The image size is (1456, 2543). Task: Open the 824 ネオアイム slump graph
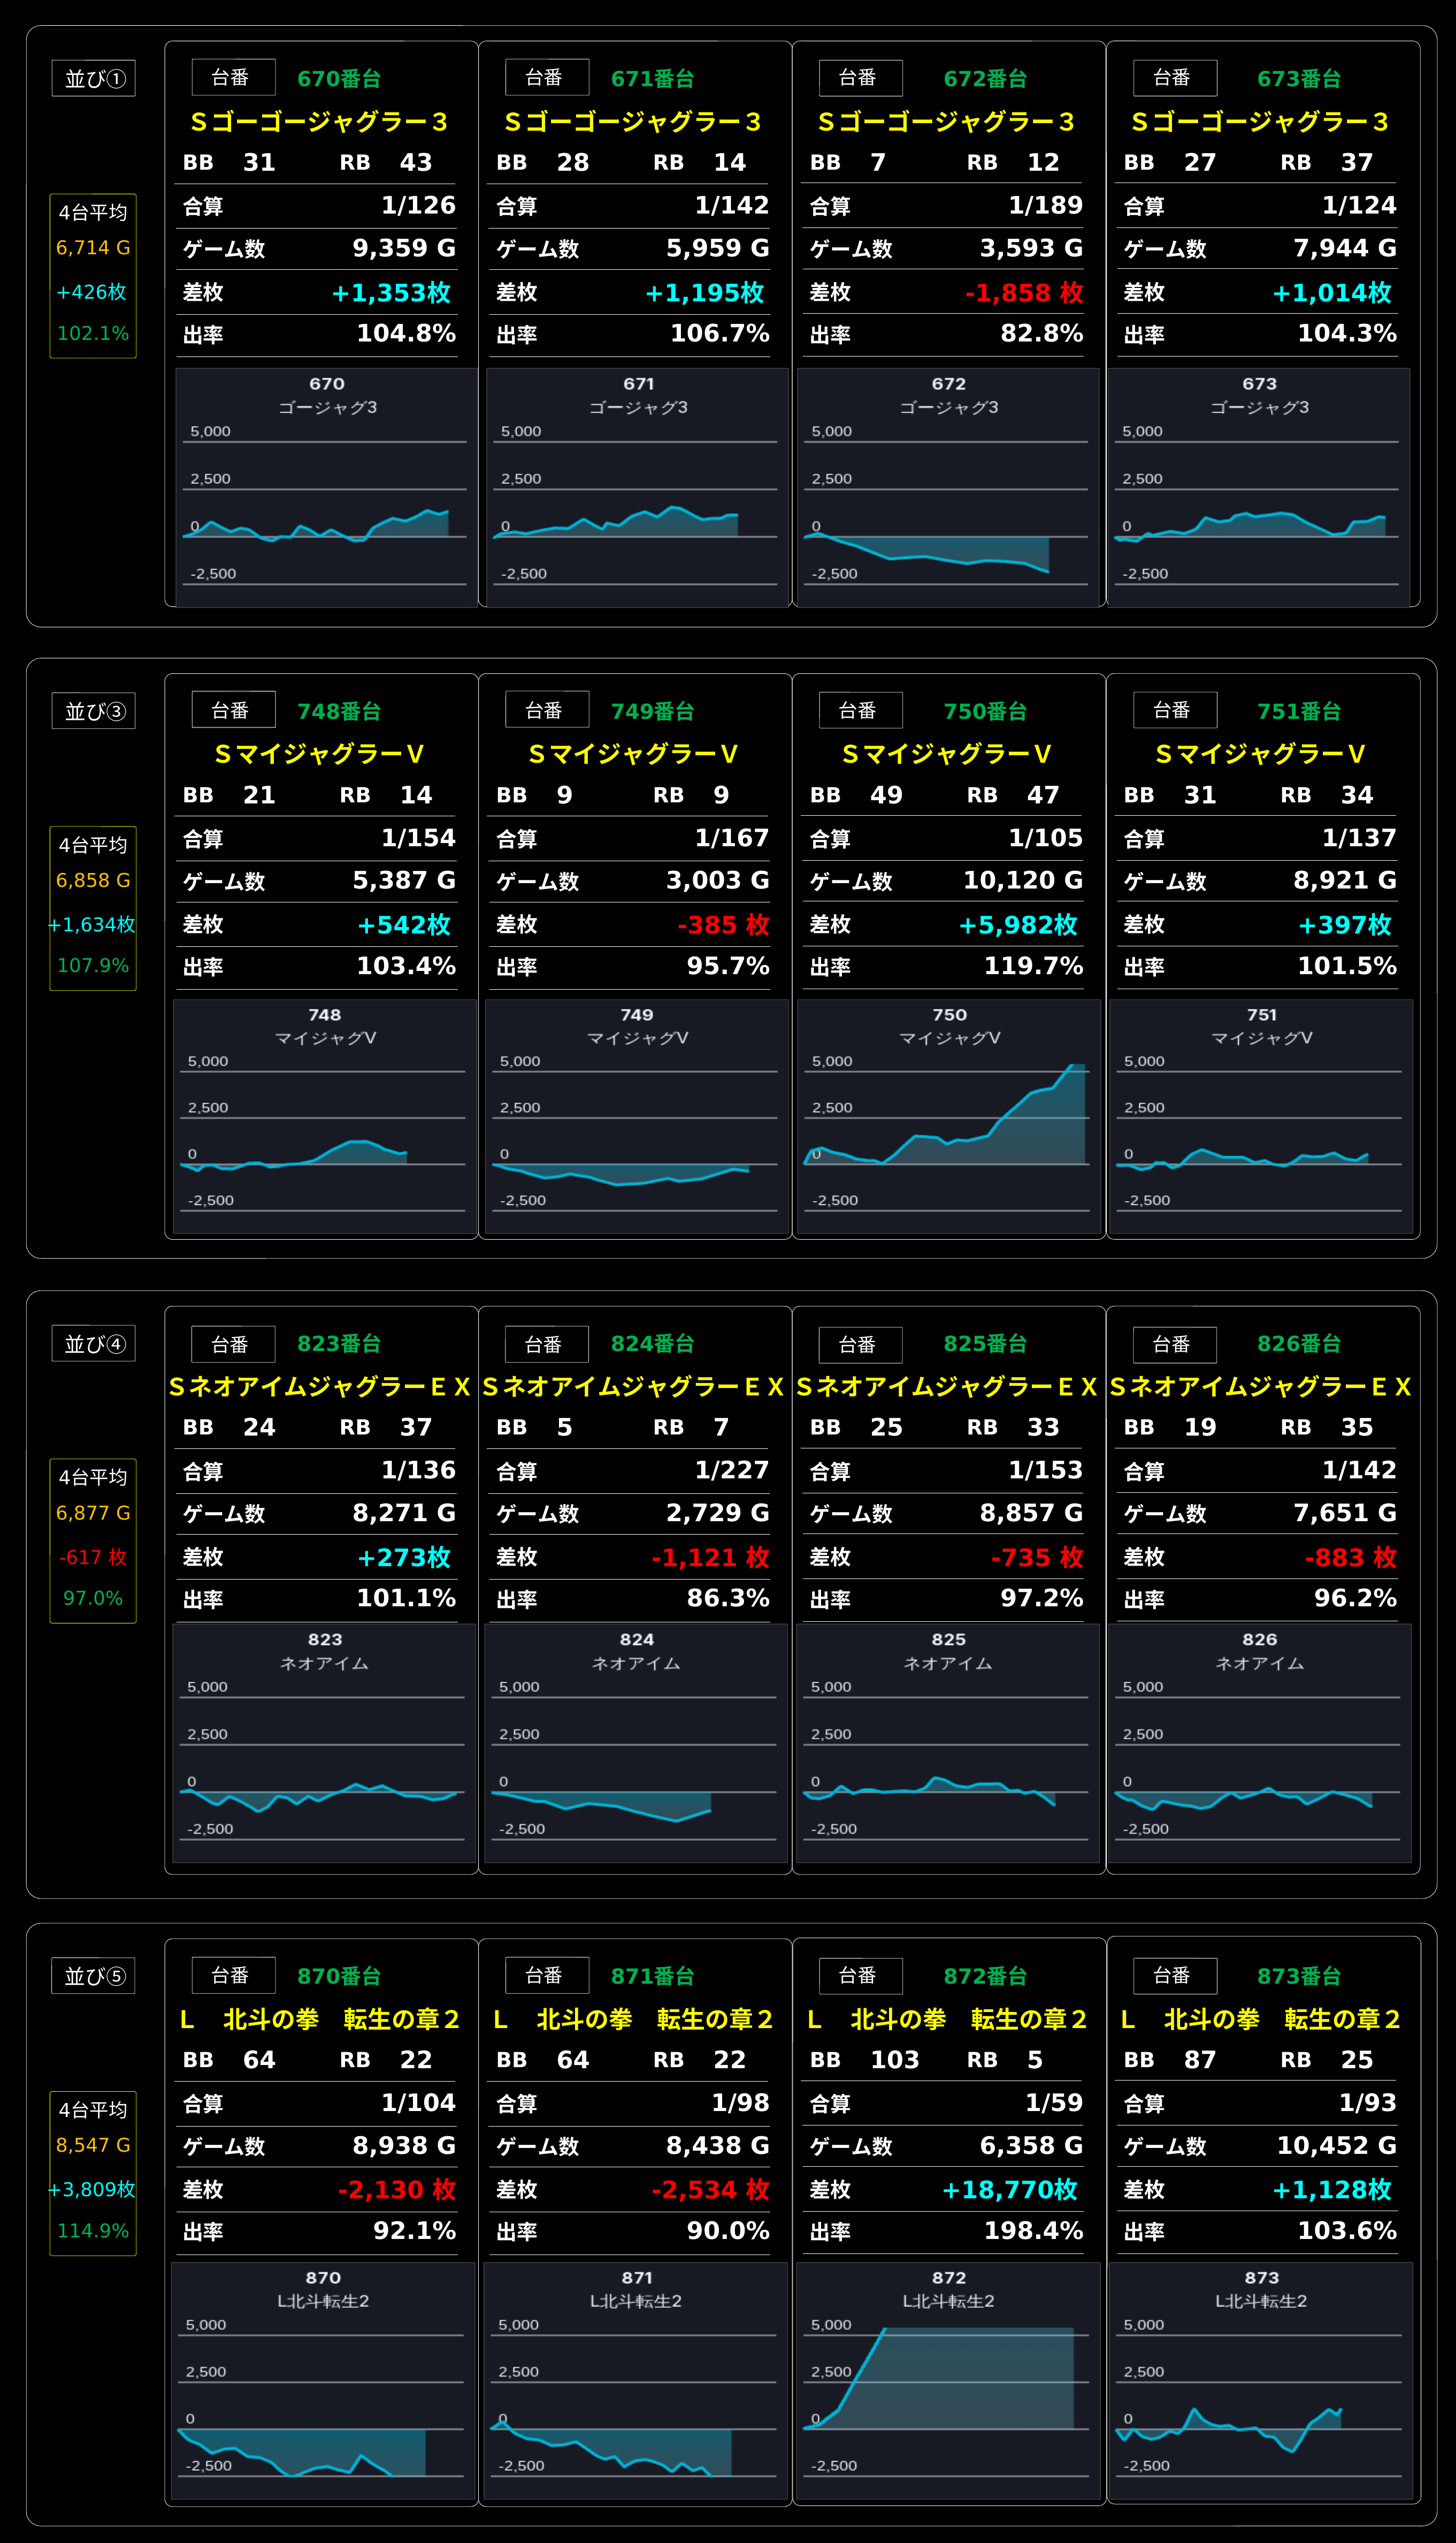[x=636, y=1744]
